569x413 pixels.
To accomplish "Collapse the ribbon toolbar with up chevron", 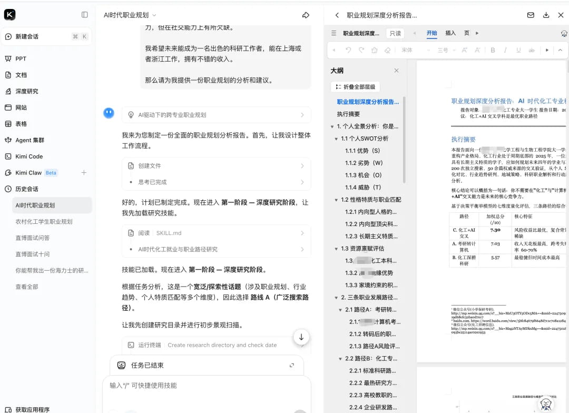I will [560, 50].
